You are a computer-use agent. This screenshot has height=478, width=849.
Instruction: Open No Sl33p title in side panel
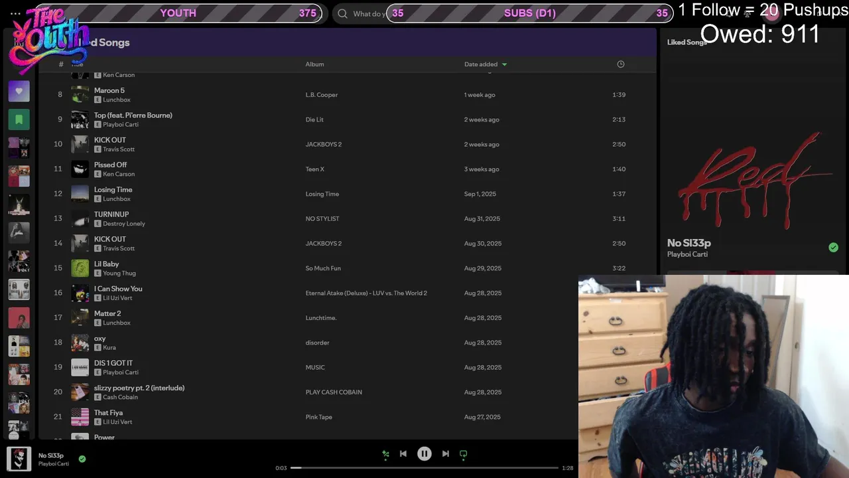pyautogui.click(x=689, y=243)
